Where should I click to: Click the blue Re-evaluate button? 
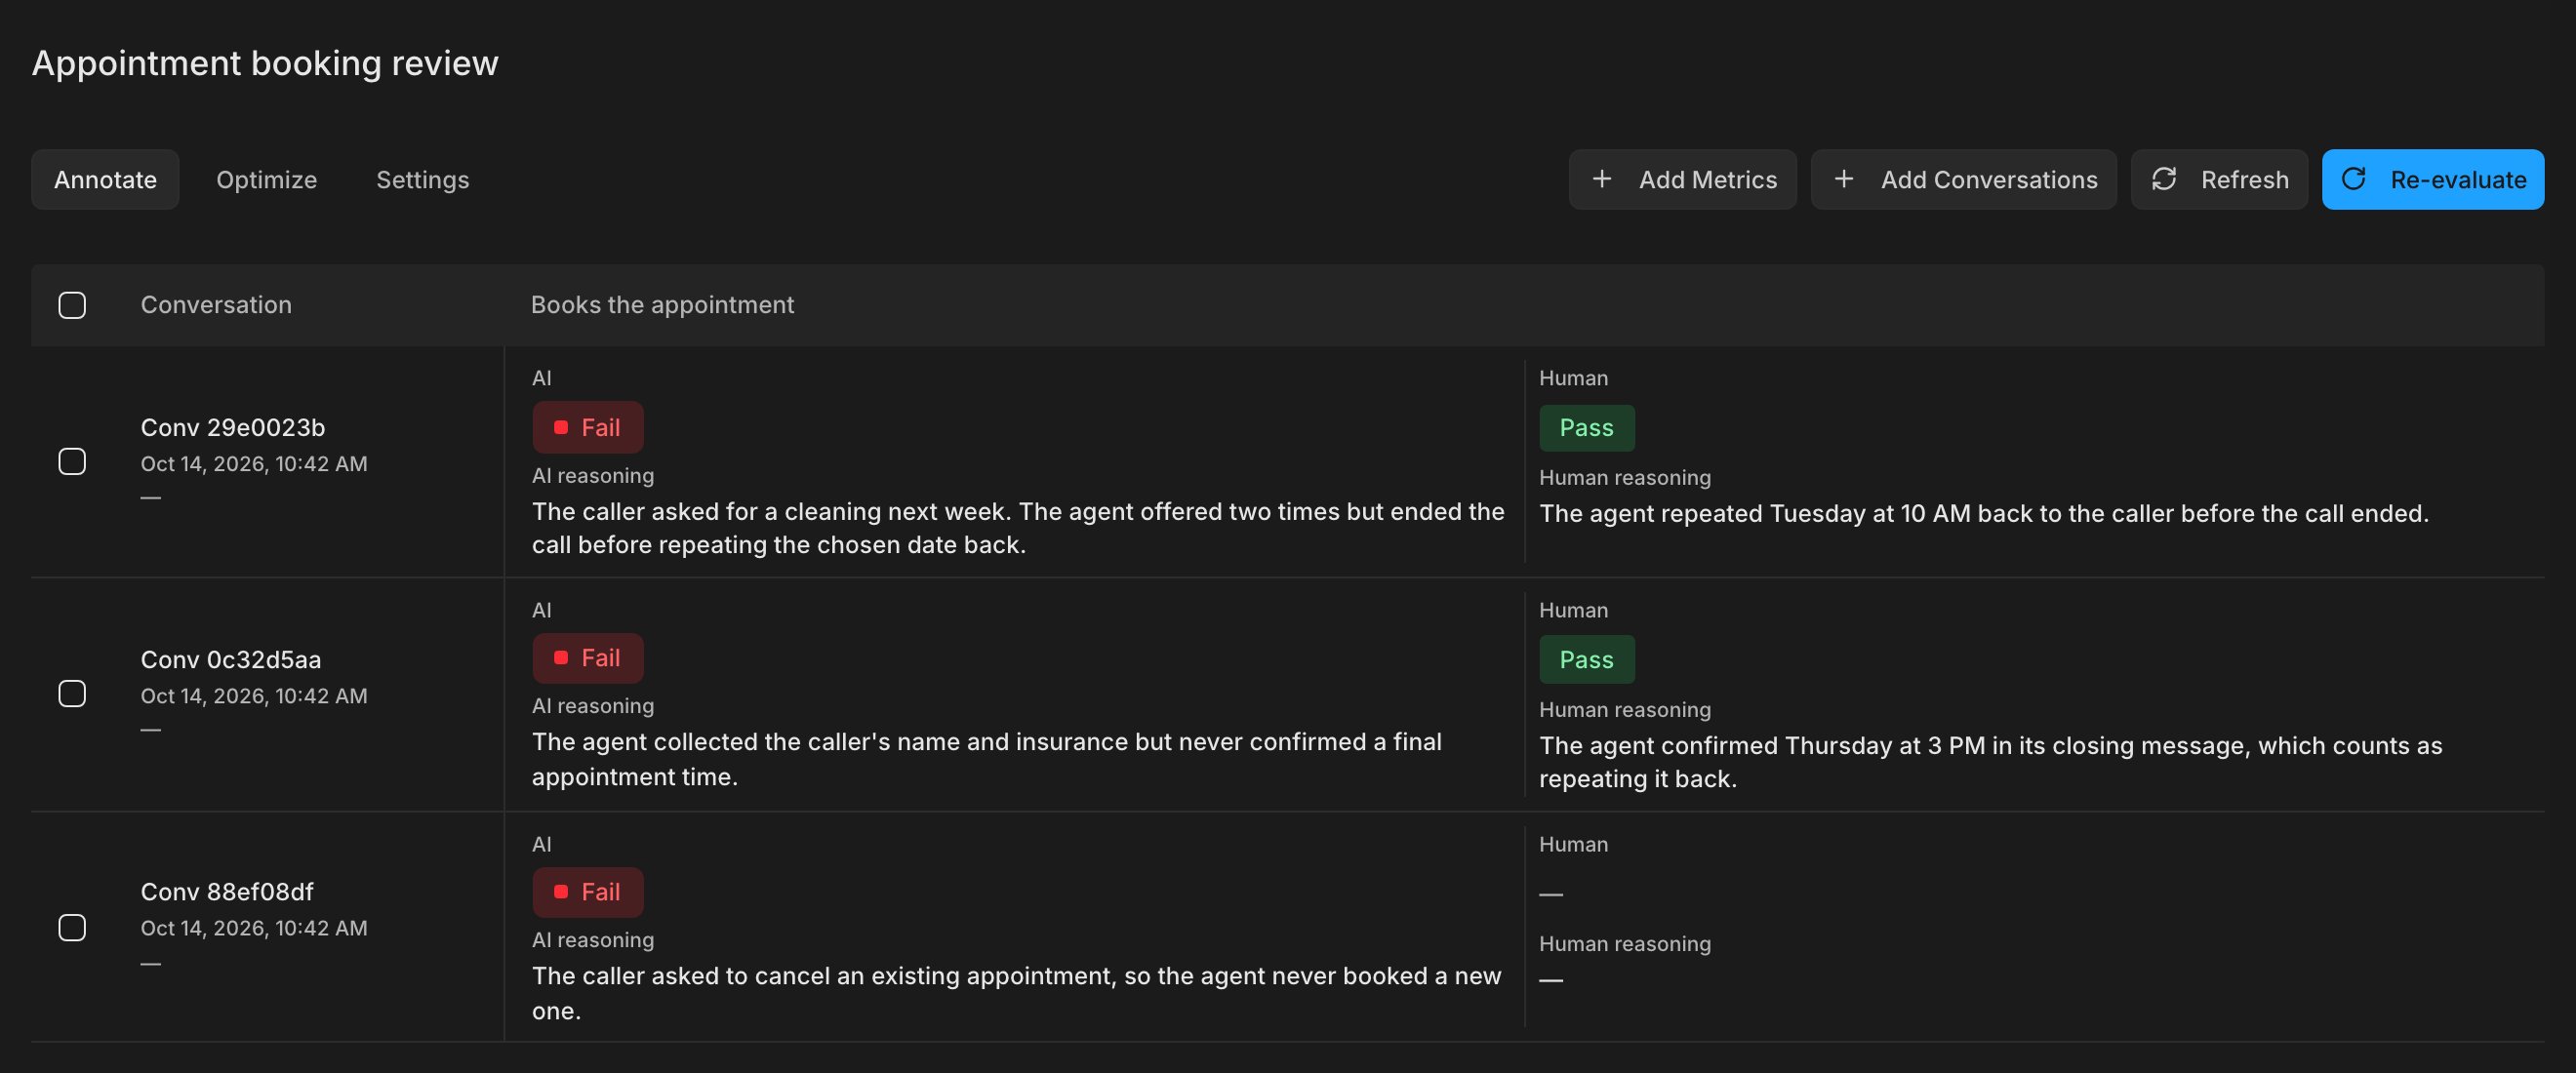pos(2432,179)
